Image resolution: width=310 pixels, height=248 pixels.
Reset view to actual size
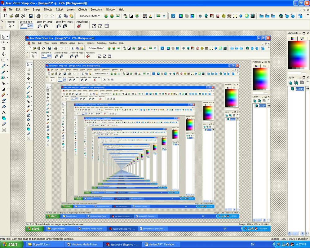click(x=79, y=26)
